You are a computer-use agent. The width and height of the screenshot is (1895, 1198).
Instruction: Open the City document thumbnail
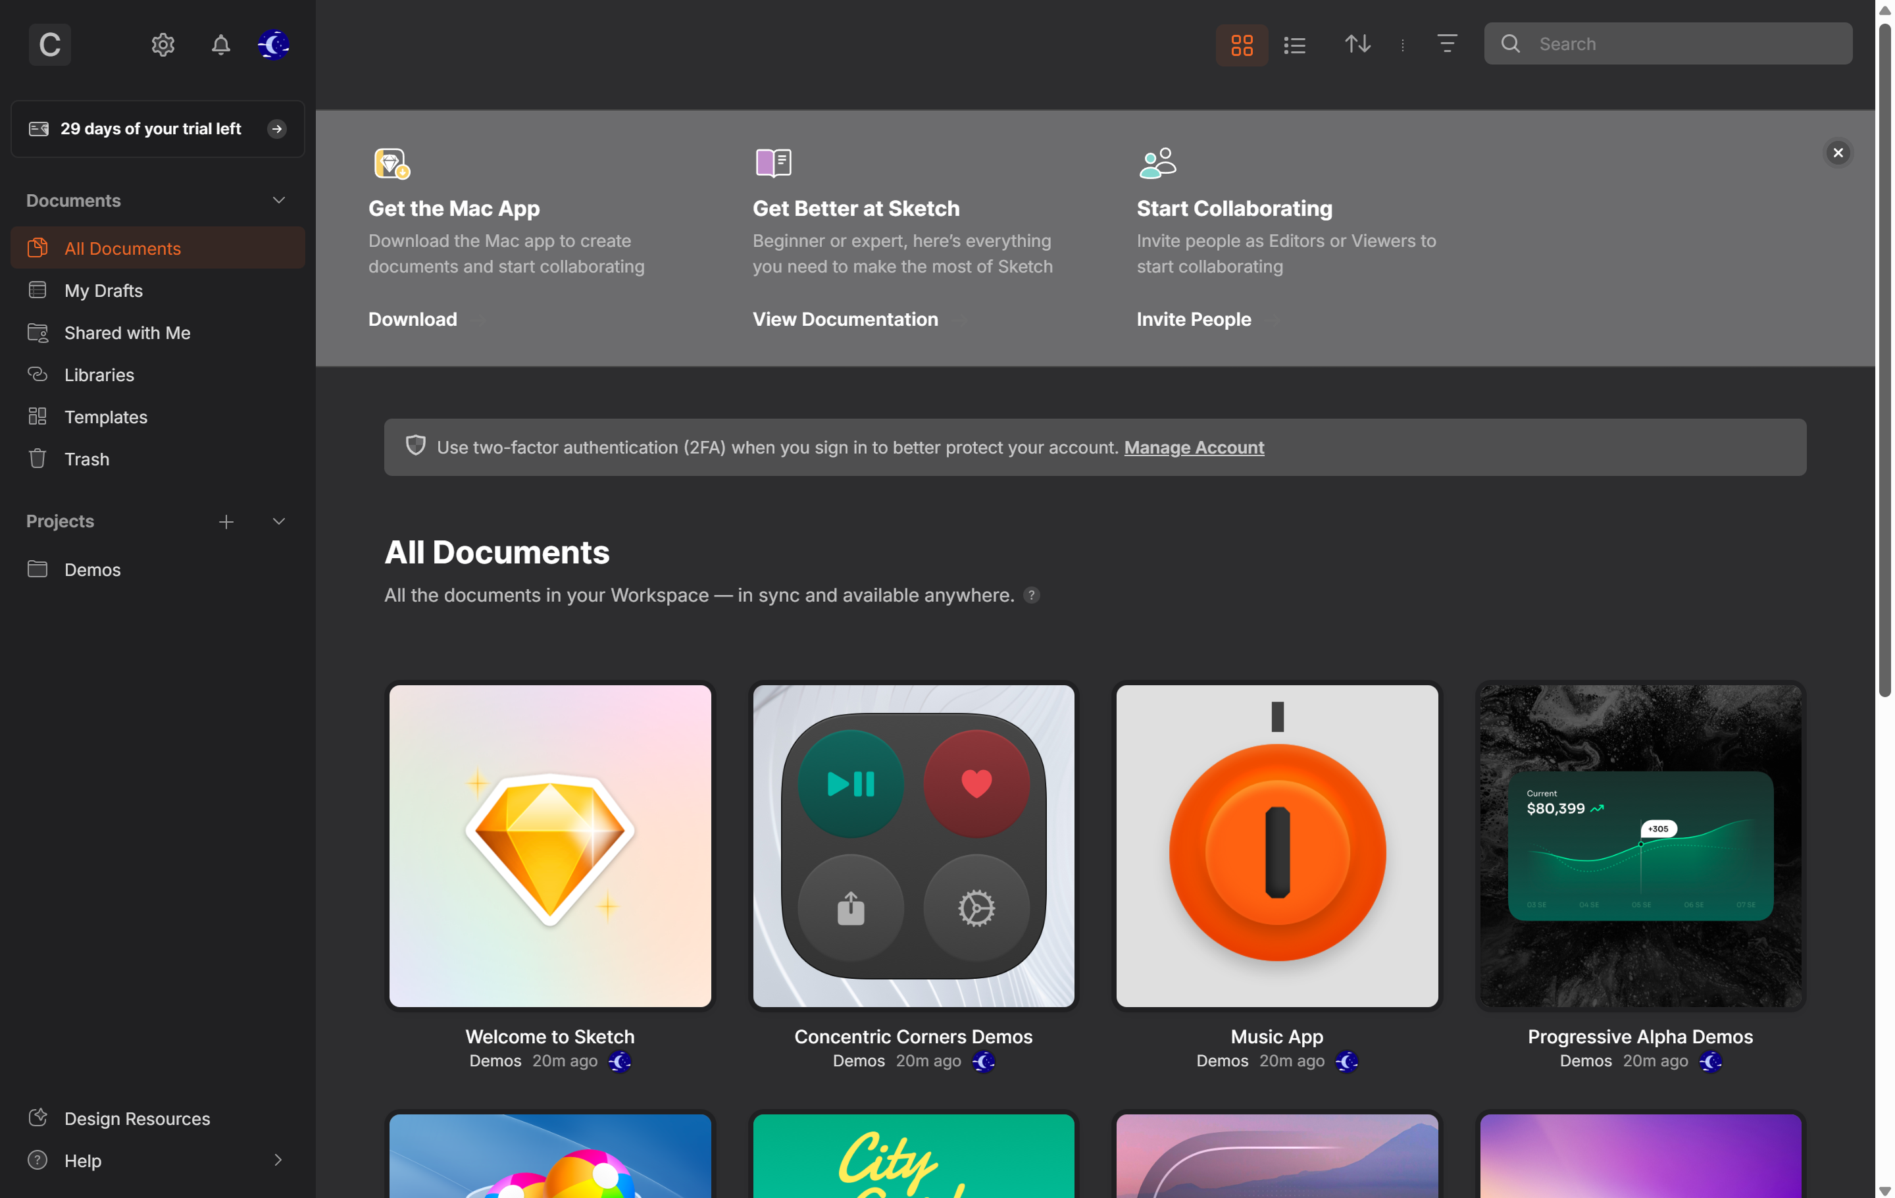(x=913, y=1155)
